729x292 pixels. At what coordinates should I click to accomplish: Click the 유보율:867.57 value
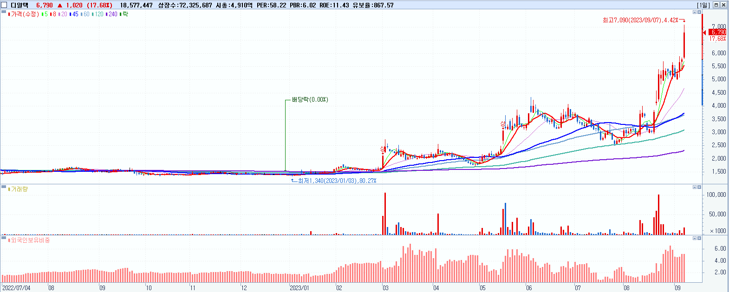(x=373, y=5)
